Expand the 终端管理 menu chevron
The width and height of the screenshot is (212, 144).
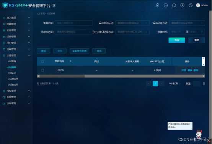pos(29,24)
